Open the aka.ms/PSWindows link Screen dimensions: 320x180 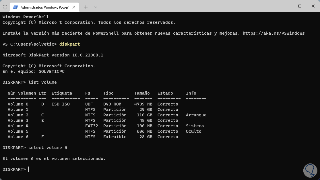click(x=274, y=33)
